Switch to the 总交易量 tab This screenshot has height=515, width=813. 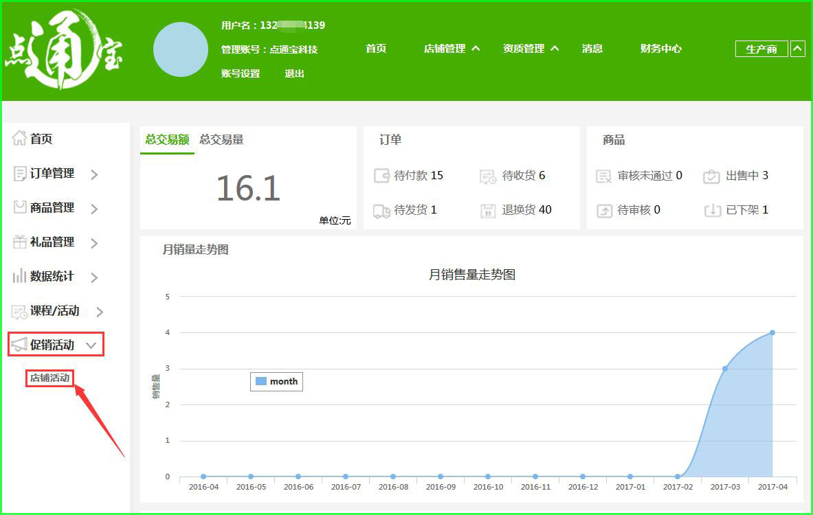221,139
